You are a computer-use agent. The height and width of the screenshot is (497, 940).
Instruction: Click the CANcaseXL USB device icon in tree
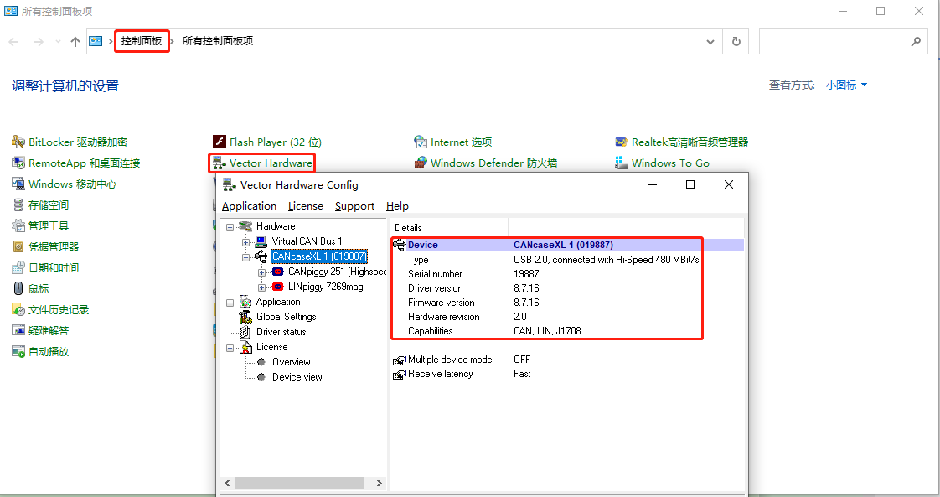[261, 256]
